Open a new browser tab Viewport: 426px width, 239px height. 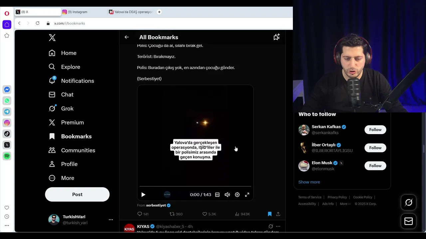click(159, 12)
